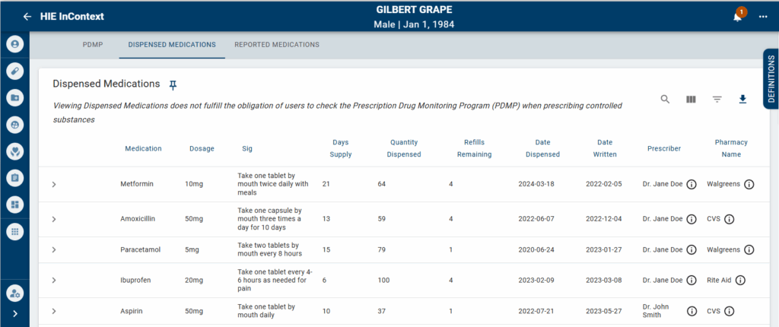Show info for Walgreens in Metformin row
The height and width of the screenshot is (327, 779).
tap(749, 184)
